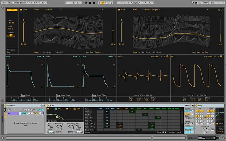The height and width of the screenshot is (141, 226).
Task: Toggle filter 2 on switch
Action: point(67,109)
